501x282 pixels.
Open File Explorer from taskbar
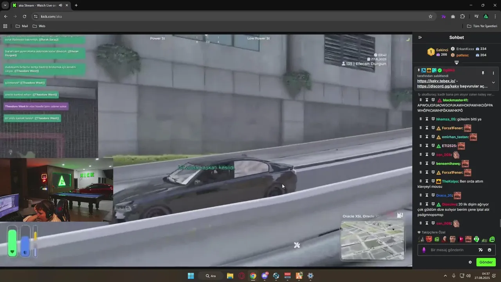tap(230, 276)
